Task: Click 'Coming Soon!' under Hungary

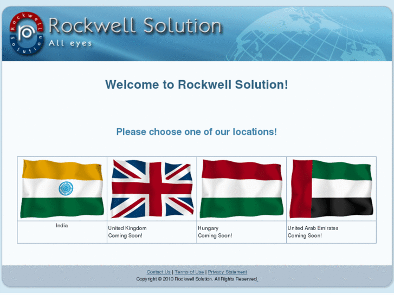Action: (x=215, y=235)
